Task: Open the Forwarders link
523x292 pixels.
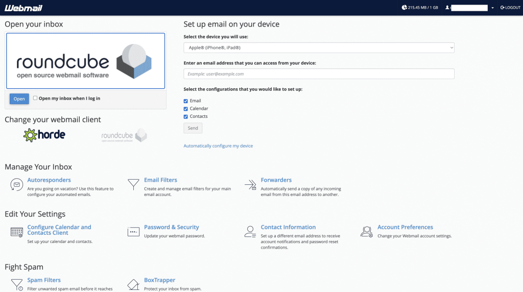Action: (x=276, y=180)
